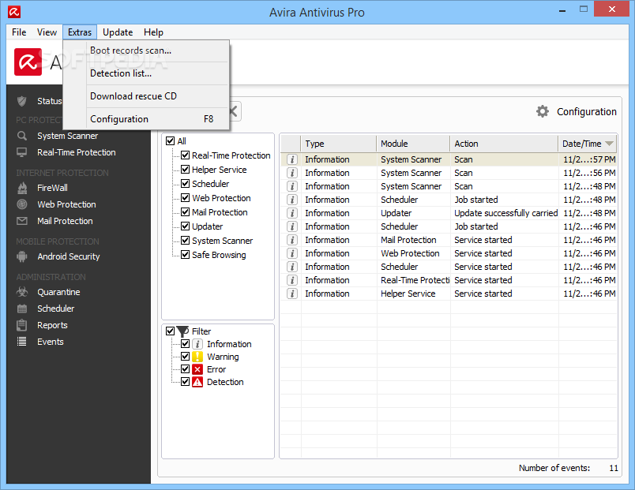The image size is (635, 490).
Task: Open the Help menu
Action: (153, 32)
